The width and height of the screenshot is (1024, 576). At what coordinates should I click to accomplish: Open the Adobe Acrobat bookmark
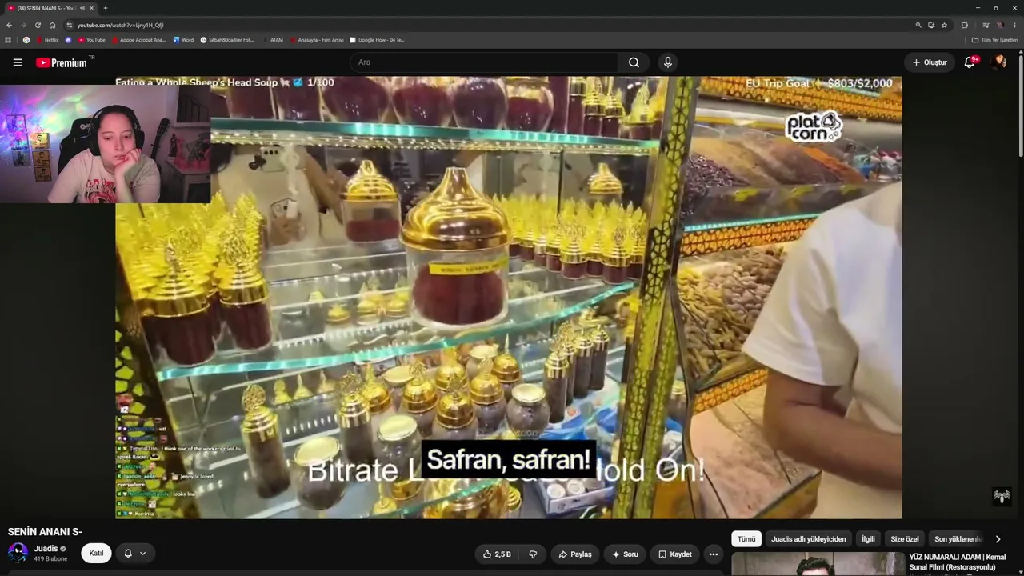(138, 40)
